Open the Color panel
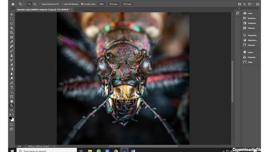The width and height of the screenshot is (269, 152). (248, 13)
